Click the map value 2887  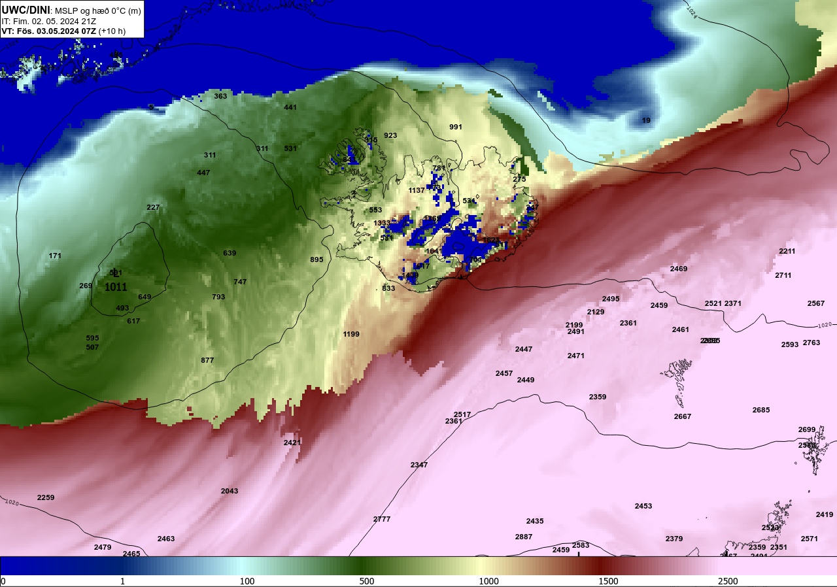pyautogui.click(x=524, y=537)
